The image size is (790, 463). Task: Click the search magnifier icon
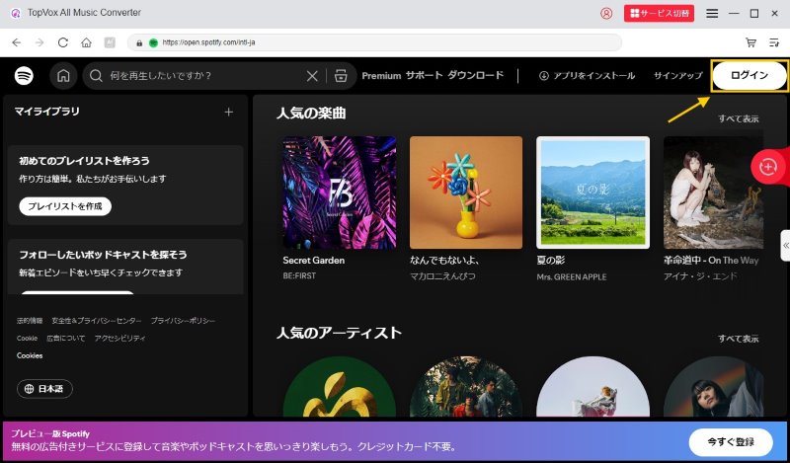click(96, 76)
